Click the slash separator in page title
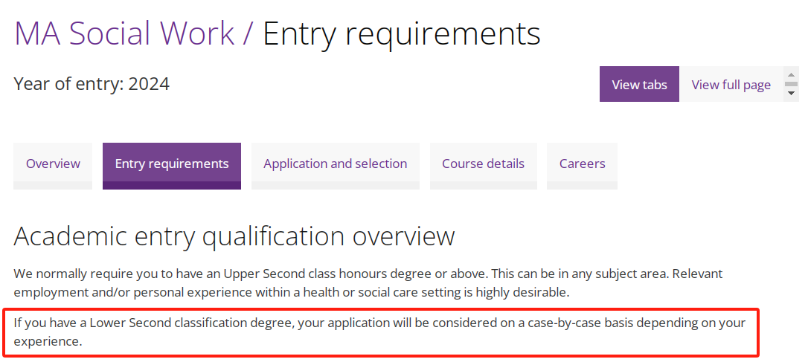 (249, 33)
